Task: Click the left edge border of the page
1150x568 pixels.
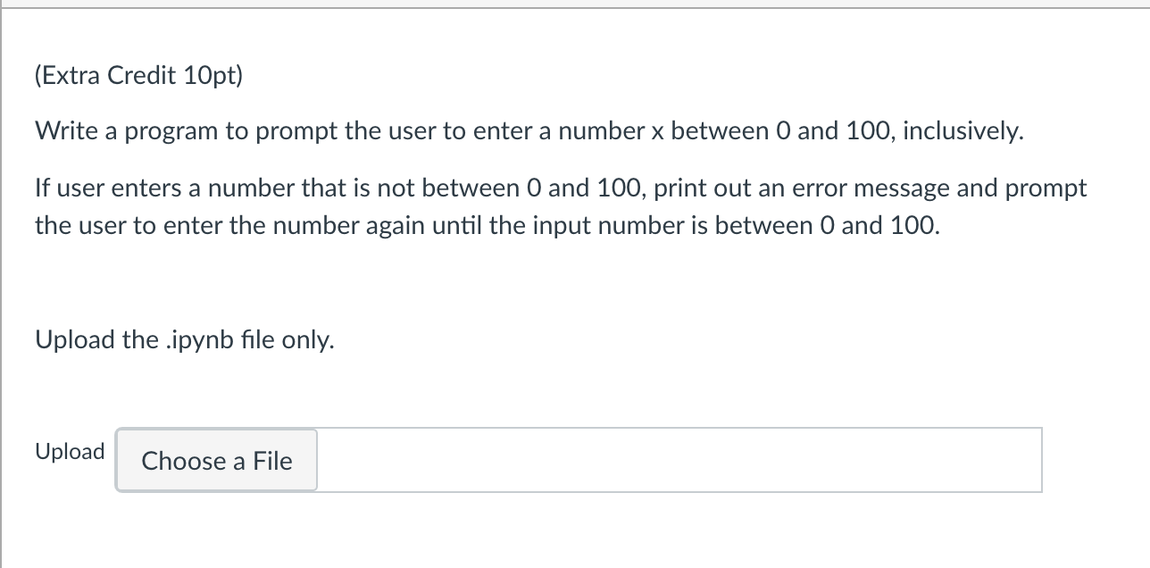Action: [2, 284]
